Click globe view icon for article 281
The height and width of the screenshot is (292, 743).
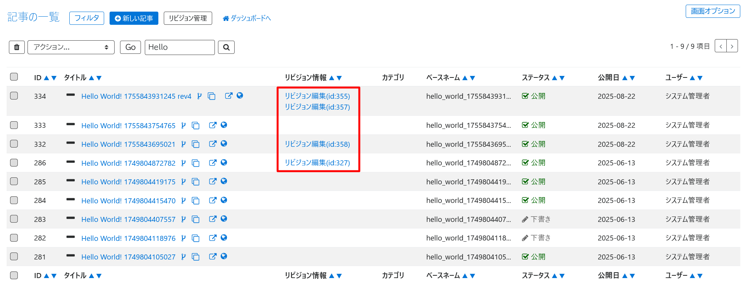224,256
